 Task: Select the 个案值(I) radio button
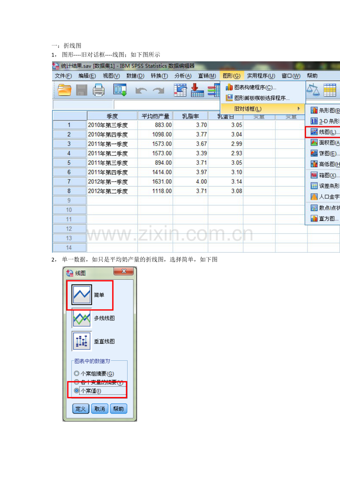(x=76, y=390)
